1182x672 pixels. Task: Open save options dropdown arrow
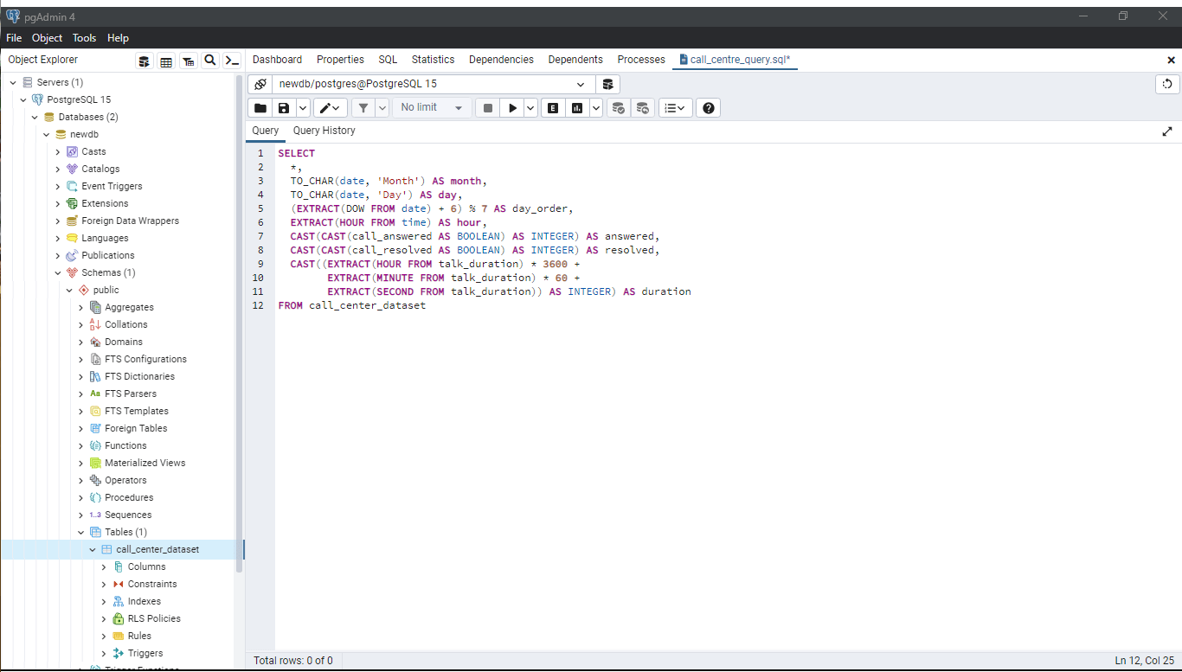[x=303, y=108]
